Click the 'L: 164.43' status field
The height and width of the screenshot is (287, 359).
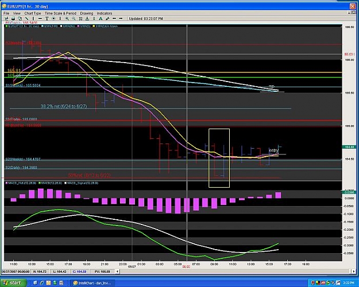pyautogui.click(x=60, y=272)
